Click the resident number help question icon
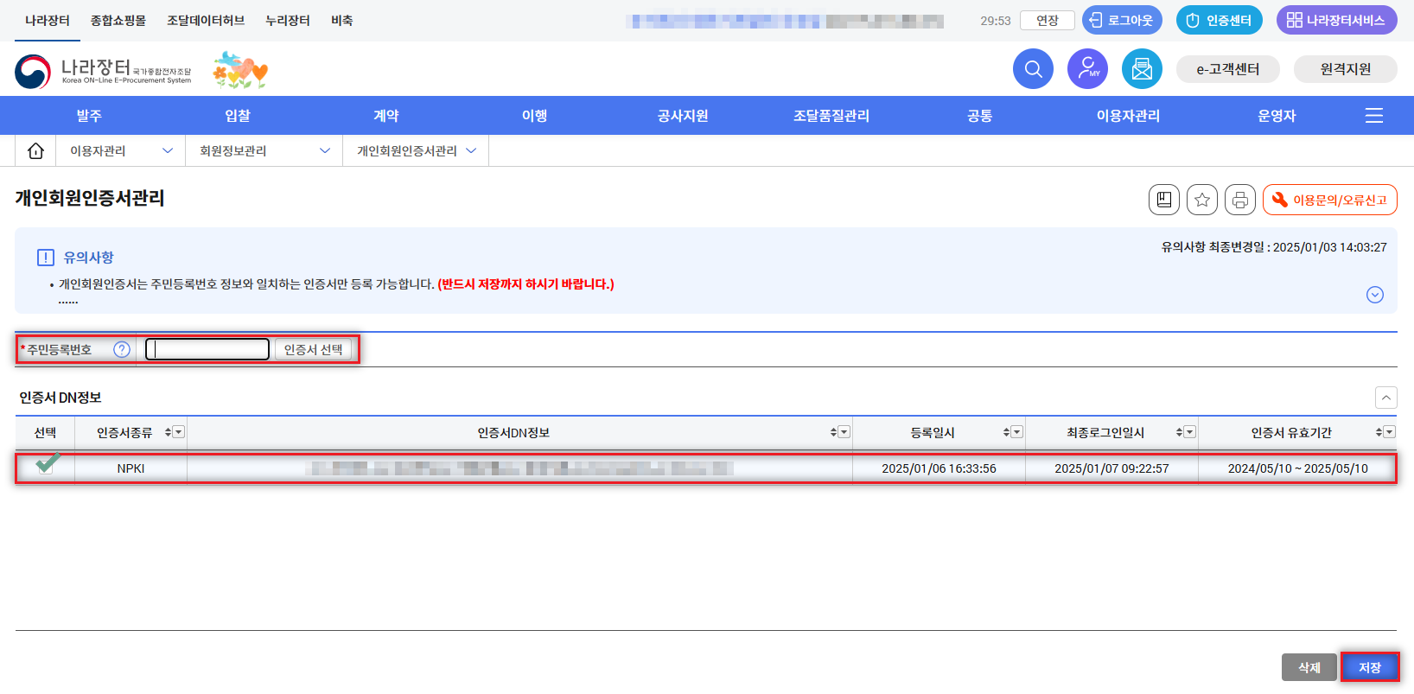The width and height of the screenshot is (1414, 694). tap(122, 349)
